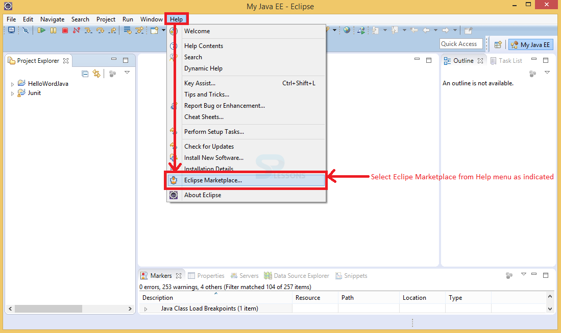Switch to the Task List tab
Image resolution: width=561 pixels, height=333 pixels.
point(506,61)
